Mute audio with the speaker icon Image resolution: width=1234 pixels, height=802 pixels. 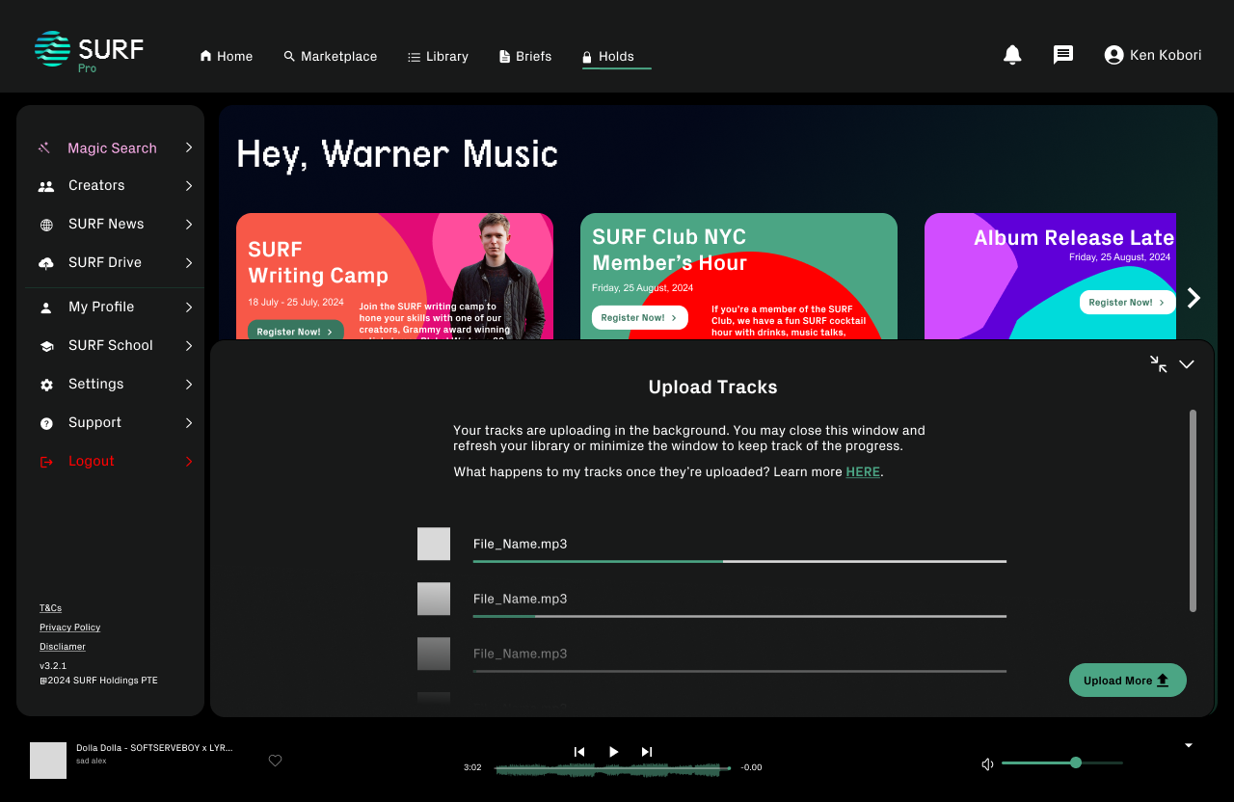click(987, 764)
